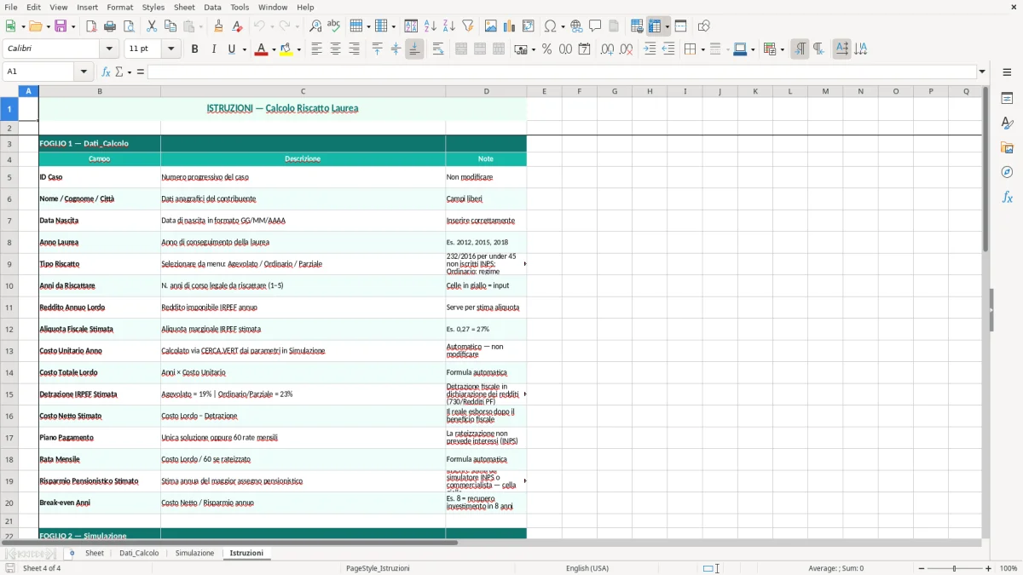Switch to the Simulazione sheet tab
Screen dimensions: 1023x575
(195, 553)
